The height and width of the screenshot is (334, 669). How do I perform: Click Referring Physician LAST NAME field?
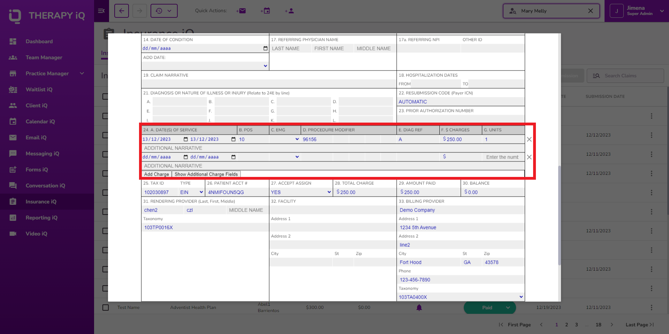pyautogui.click(x=291, y=48)
